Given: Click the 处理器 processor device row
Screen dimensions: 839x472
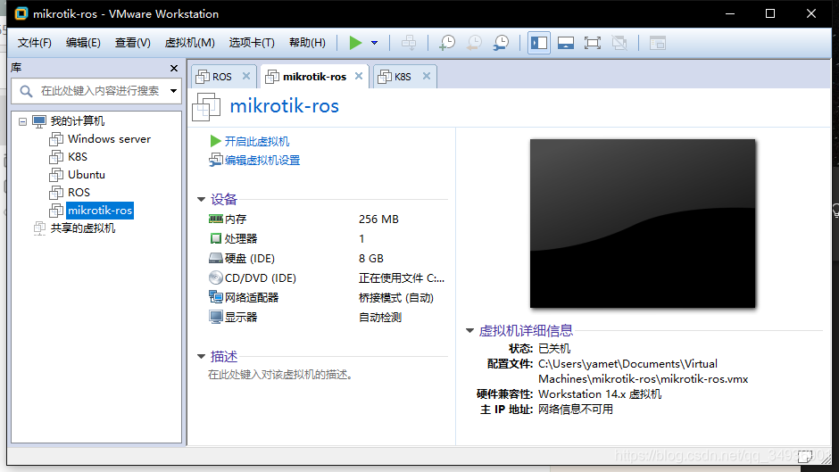Looking at the screenshot, I should tap(328, 238).
